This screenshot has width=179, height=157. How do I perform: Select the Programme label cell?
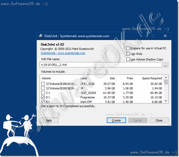tap(88, 97)
